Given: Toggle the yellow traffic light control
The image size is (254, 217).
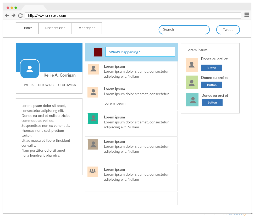Looking at the screenshot, I should coord(12,8).
